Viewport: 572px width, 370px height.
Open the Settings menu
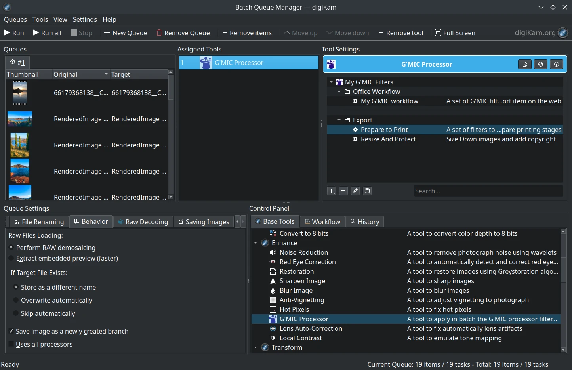(84, 19)
